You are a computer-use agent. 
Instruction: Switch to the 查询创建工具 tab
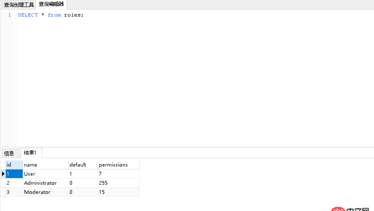tap(19, 5)
